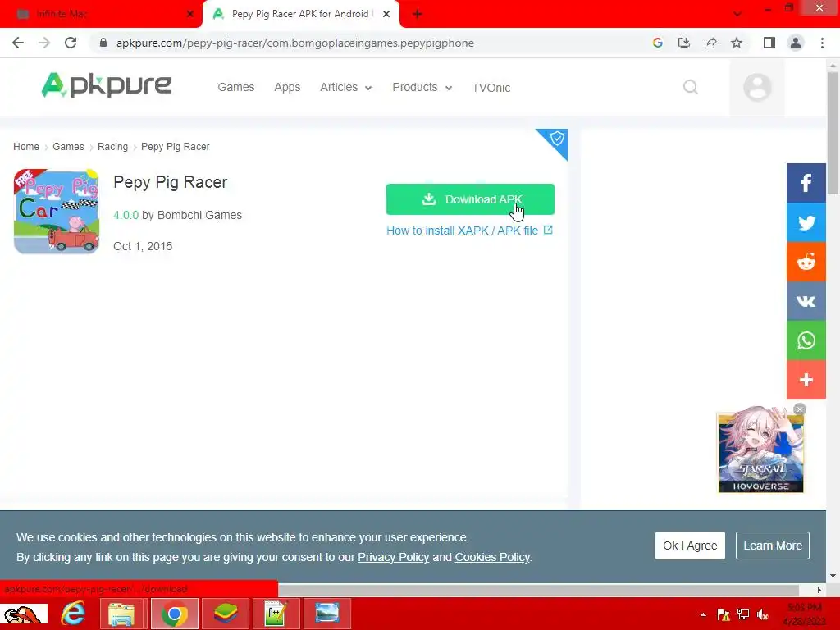Screen dimensions: 840x630
Task: Open the Apps nav item
Action: (287, 87)
